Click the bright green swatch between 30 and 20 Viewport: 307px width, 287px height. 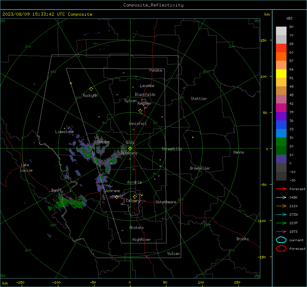[x=281, y=142]
